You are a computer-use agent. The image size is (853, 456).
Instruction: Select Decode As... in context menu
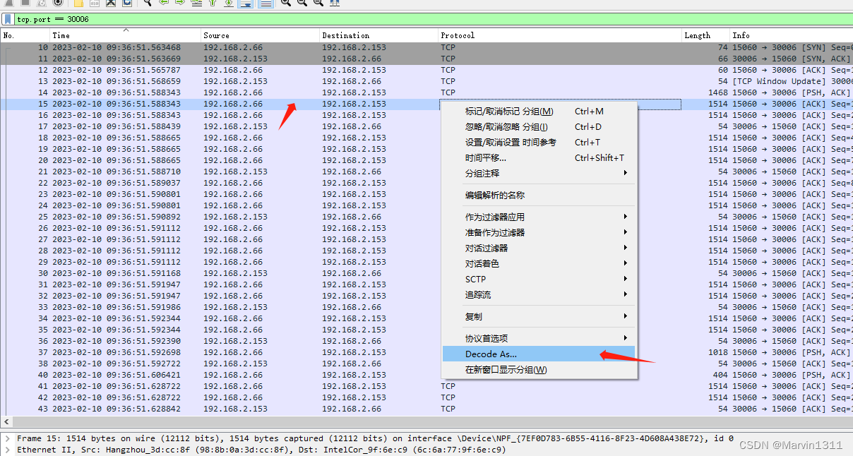[x=539, y=354]
